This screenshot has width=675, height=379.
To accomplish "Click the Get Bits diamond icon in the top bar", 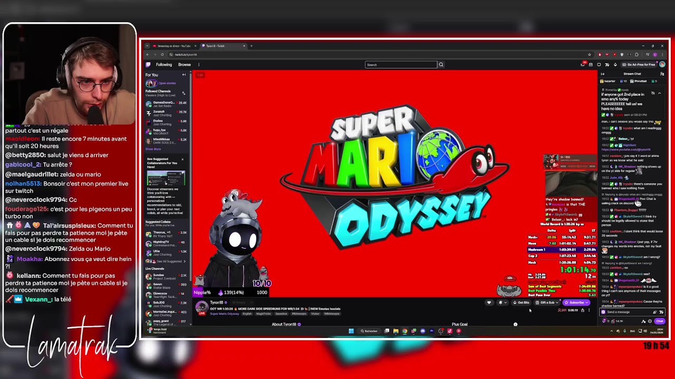I will (615, 65).
